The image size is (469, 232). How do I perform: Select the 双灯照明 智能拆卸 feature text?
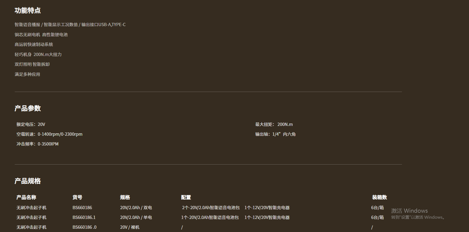pyautogui.click(x=32, y=64)
